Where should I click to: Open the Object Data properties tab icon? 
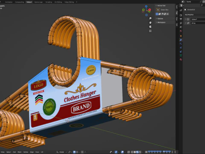(181, 56)
